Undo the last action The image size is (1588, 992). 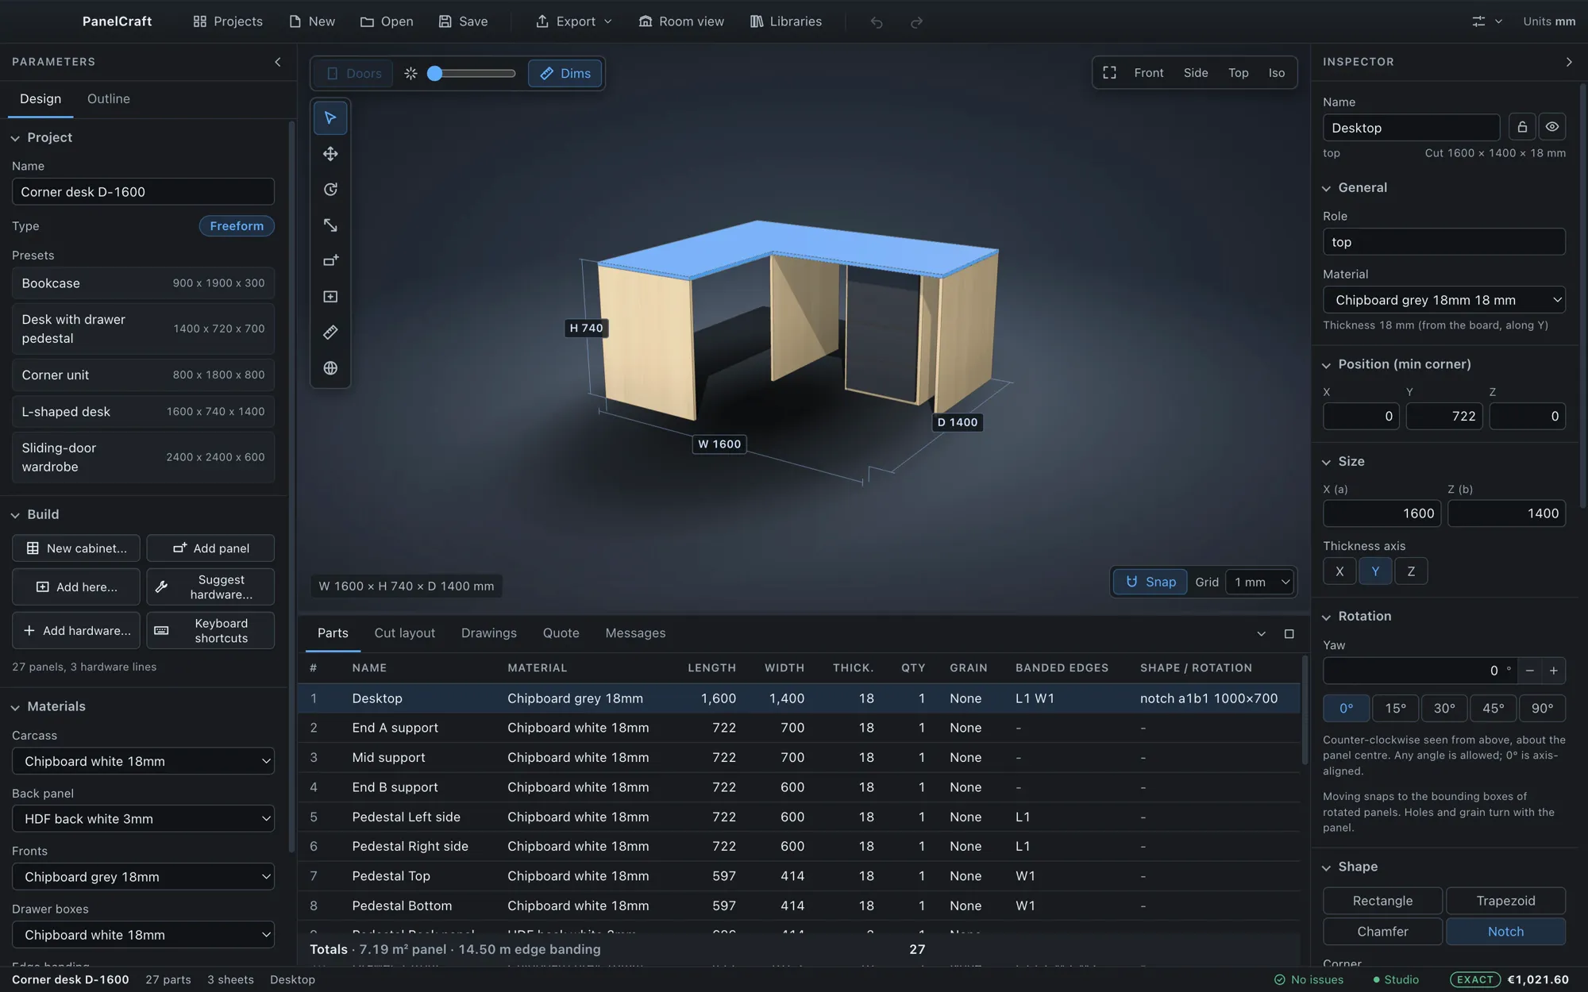(x=876, y=22)
